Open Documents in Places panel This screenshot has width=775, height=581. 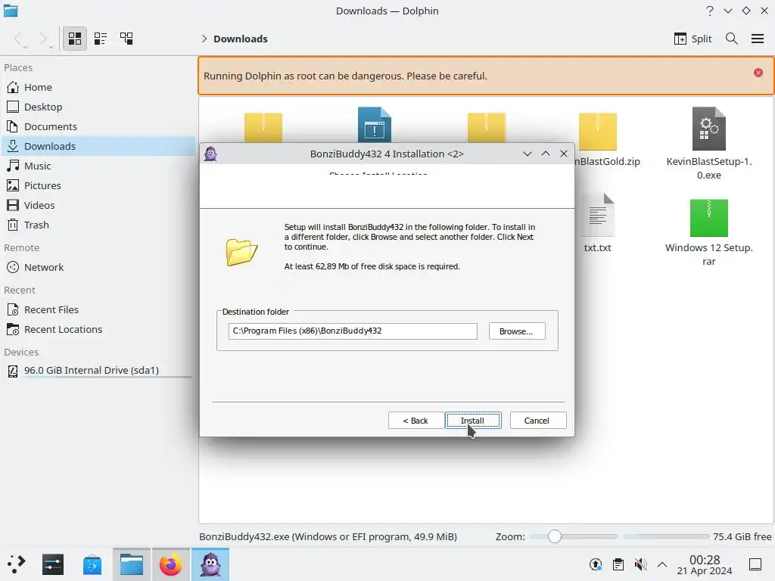click(x=98, y=126)
